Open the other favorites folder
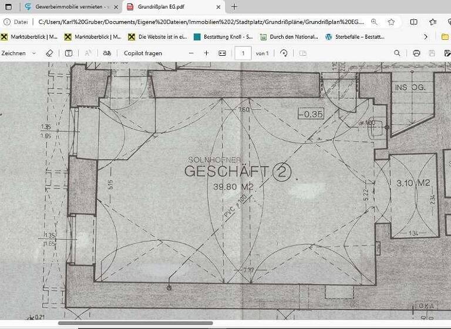 coord(445,37)
